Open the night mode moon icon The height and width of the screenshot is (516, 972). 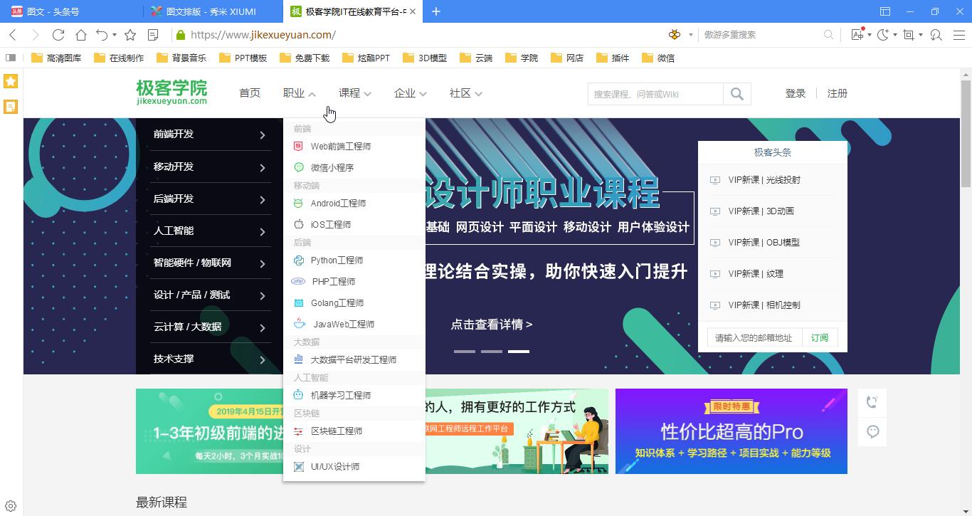click(882, 34)
